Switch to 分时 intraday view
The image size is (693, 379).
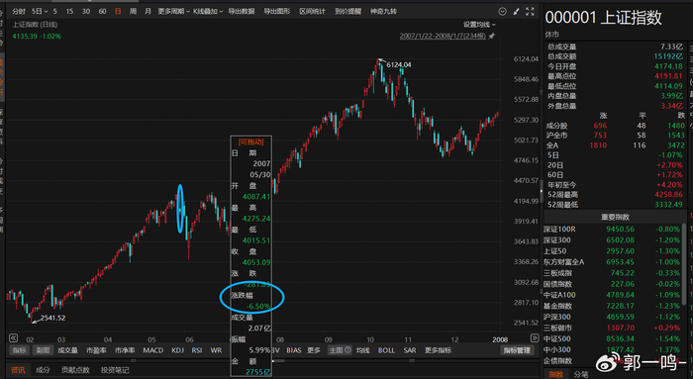(x=19, y=12)
